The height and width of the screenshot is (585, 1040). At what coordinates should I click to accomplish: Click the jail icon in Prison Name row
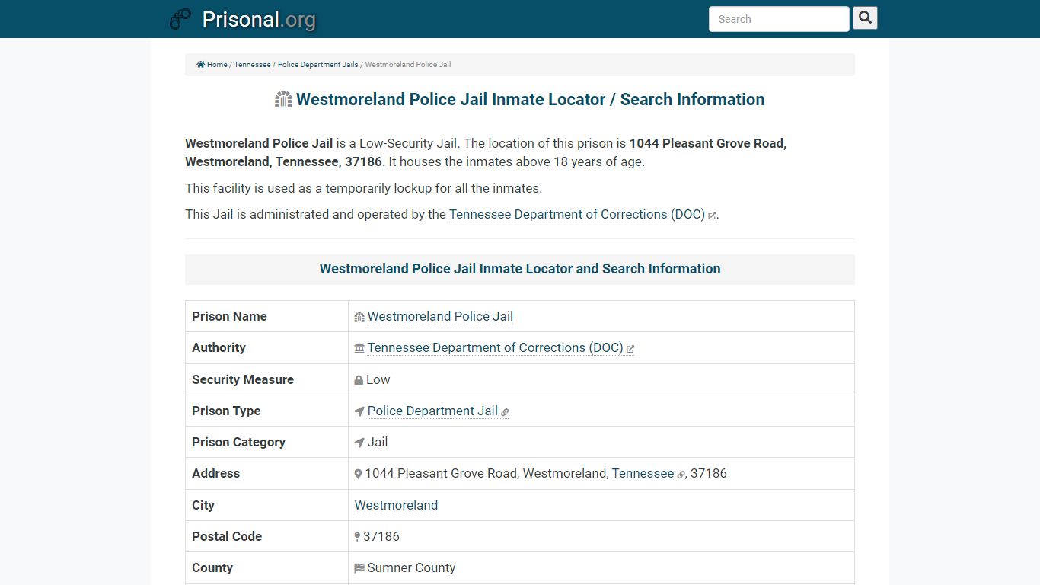(x=359, y=317)
